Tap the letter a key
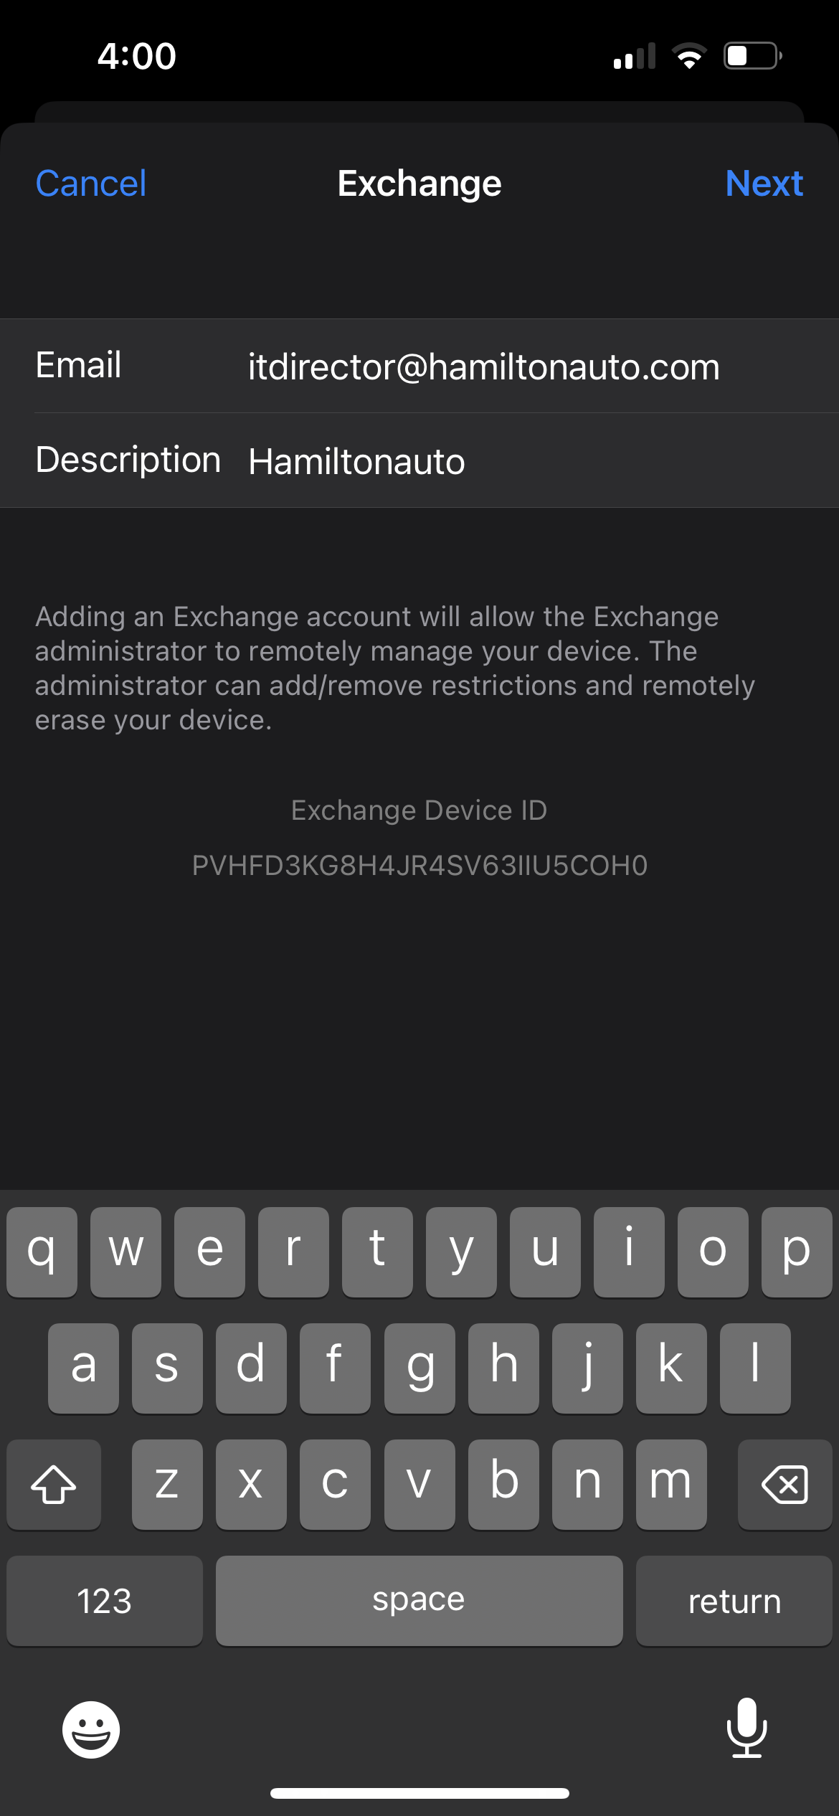This screenshot has height=1816, width=839. click(x=83, y=1368)
